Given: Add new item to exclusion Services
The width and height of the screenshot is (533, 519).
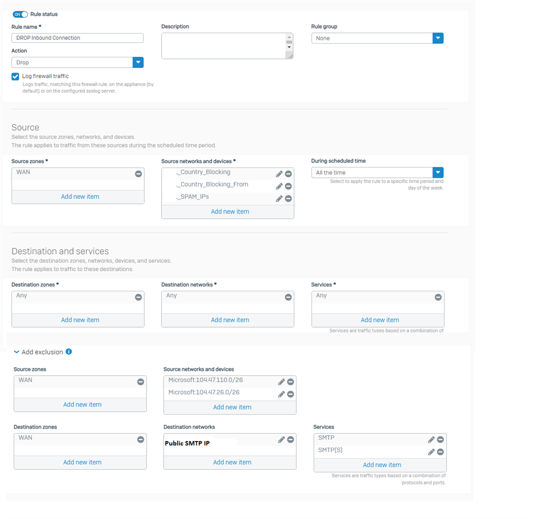Looking at the screenshot, I should pos(382,465).
